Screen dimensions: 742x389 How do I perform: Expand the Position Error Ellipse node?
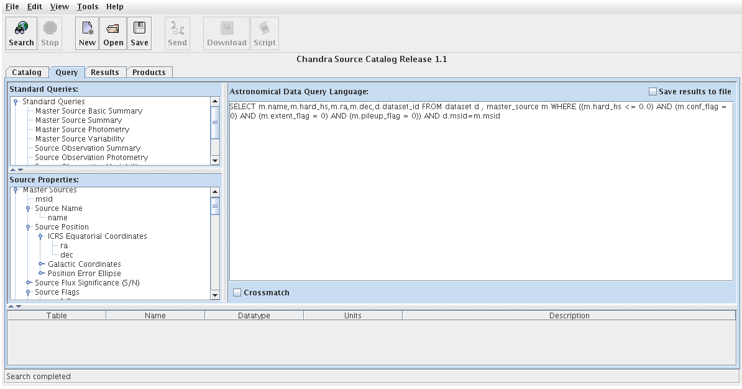click(x=41, y=274)
